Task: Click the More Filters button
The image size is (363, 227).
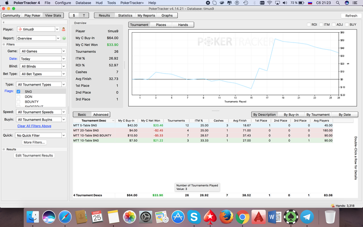Action: click(x=34, y=143)
